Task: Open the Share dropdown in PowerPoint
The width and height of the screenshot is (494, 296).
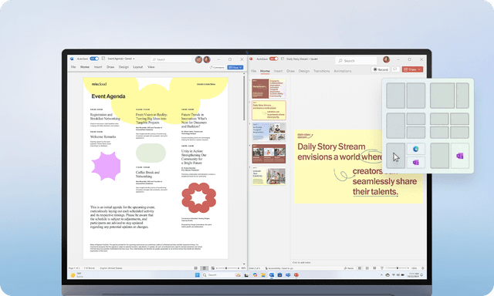Action: (412, 69)
